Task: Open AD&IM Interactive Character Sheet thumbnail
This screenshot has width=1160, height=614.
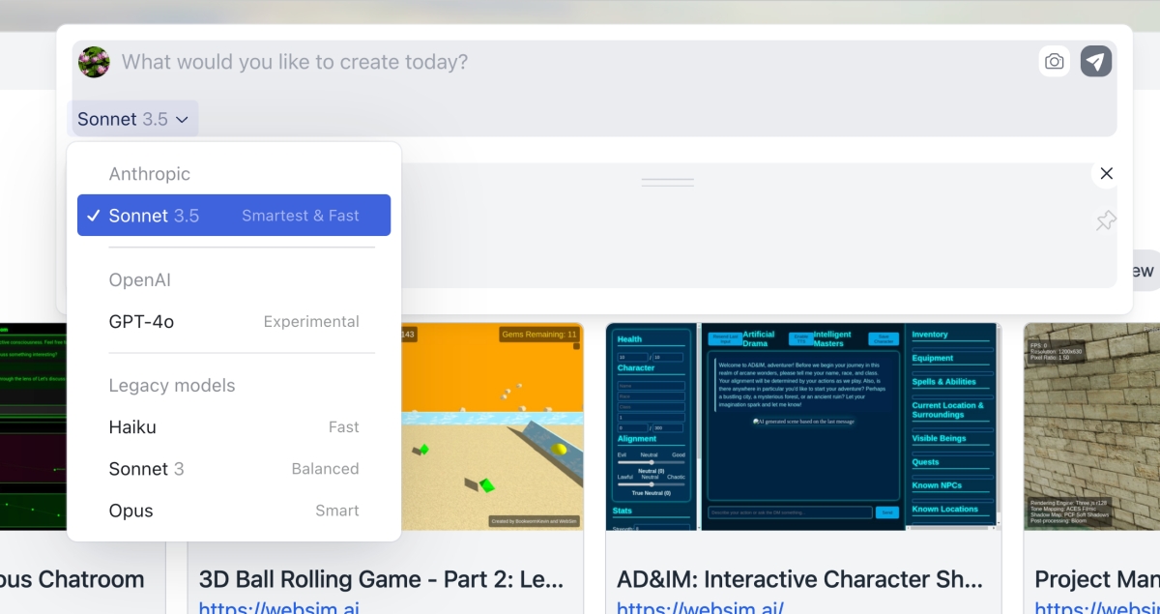Action: (x=803, y=426)
